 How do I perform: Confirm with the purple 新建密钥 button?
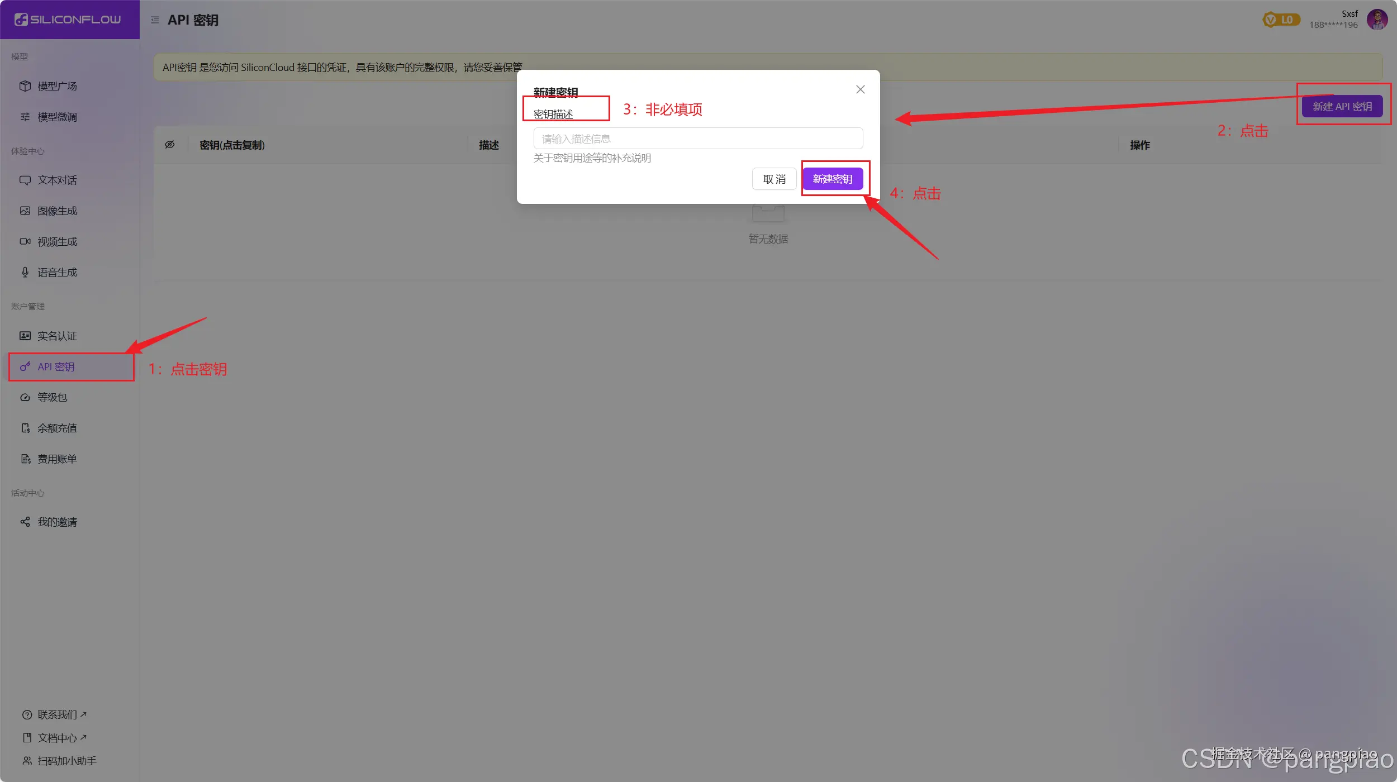pyautogui.click(x=833, y=179)
